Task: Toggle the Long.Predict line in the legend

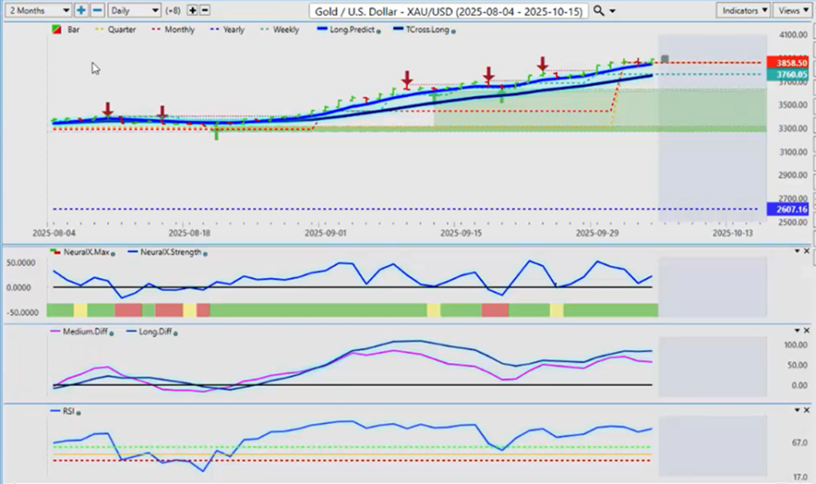Action: pos(348,30)
